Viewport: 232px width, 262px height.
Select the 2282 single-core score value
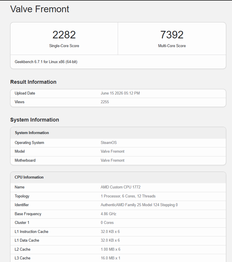click(64, 35)
